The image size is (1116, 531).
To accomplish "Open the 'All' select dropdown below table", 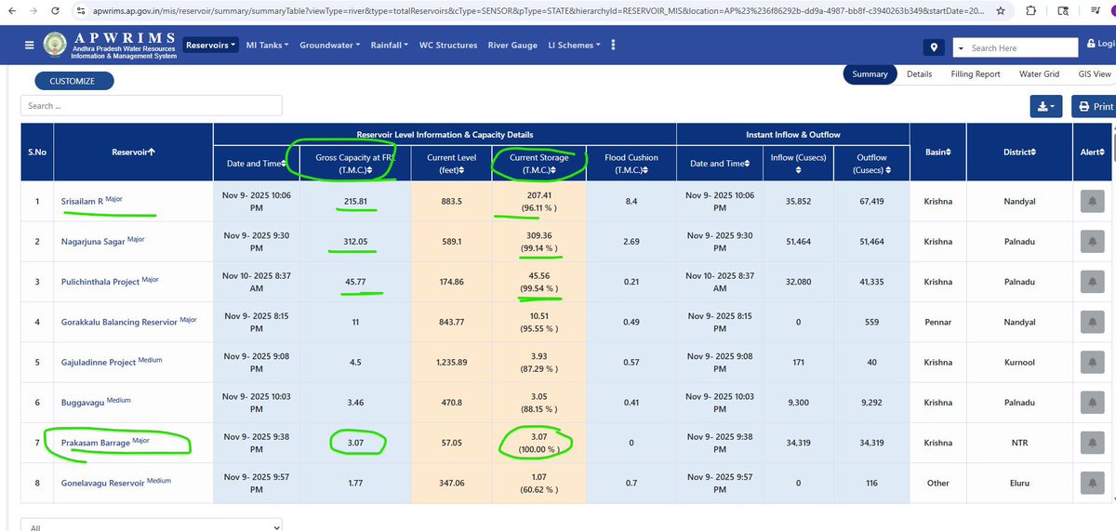I will click(x=151, y=525).
